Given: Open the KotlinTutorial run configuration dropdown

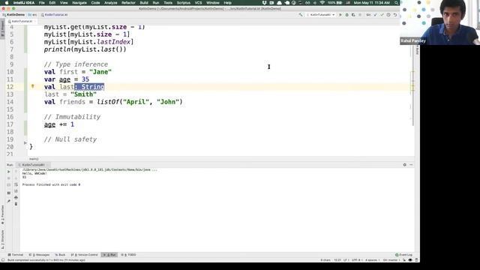Looking at the screenshot, I should click(x=320, y=15).
